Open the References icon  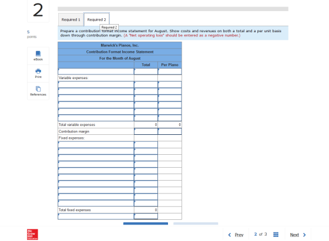(38, 89)
